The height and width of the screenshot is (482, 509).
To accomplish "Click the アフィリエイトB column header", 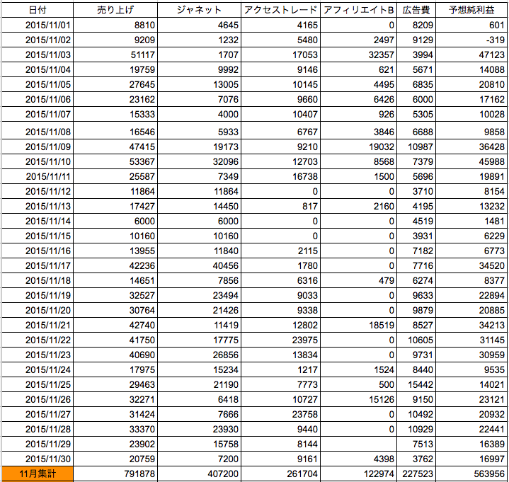I will pos(358,10).
